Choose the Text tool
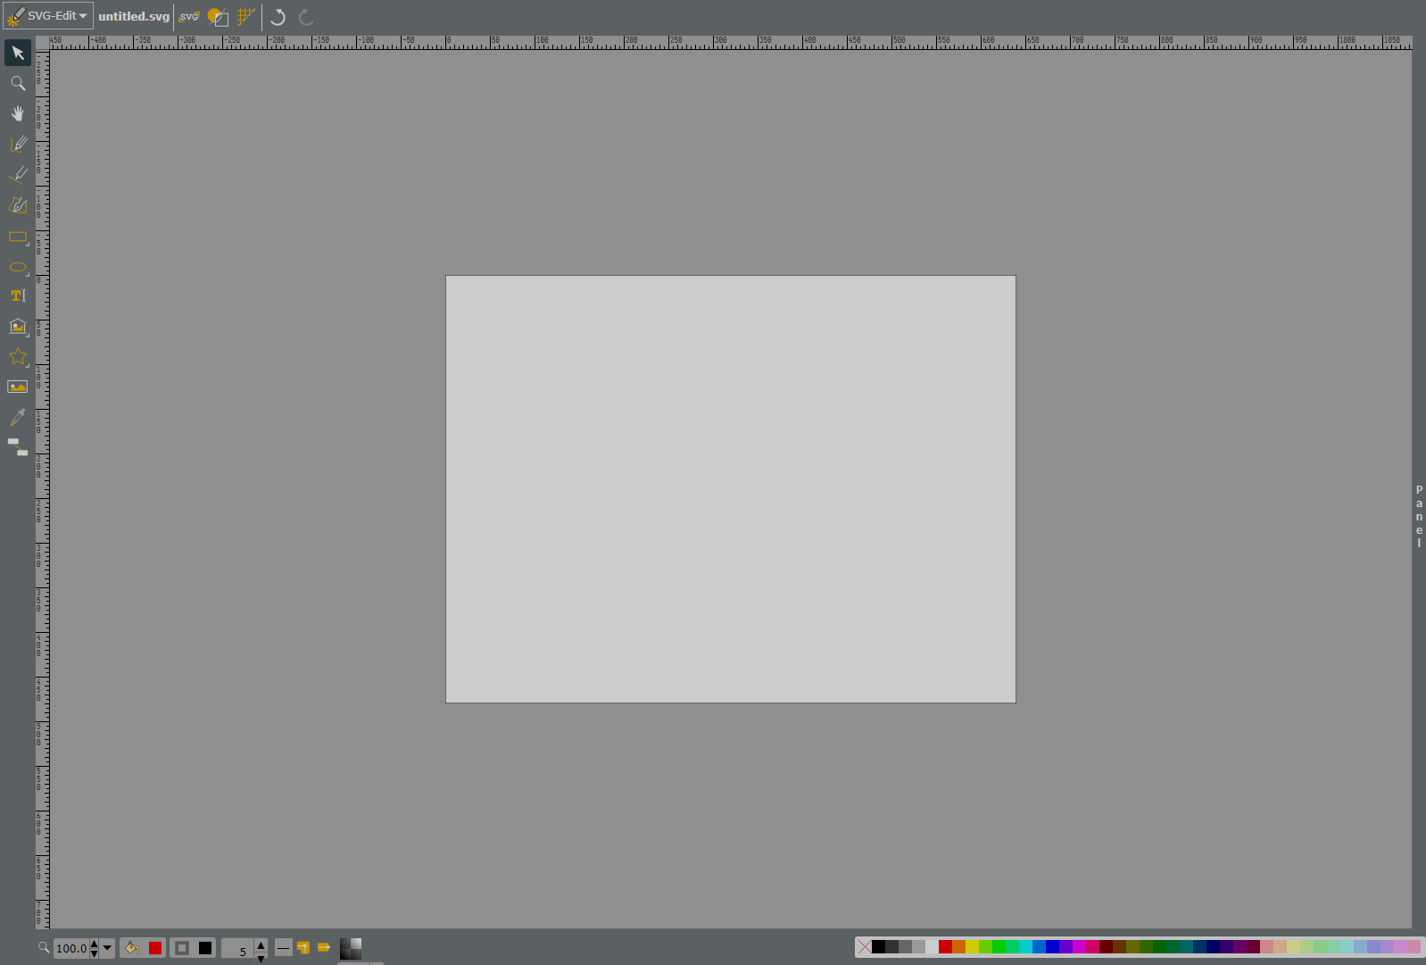The image size is (1426, 965). pos(18,295)
